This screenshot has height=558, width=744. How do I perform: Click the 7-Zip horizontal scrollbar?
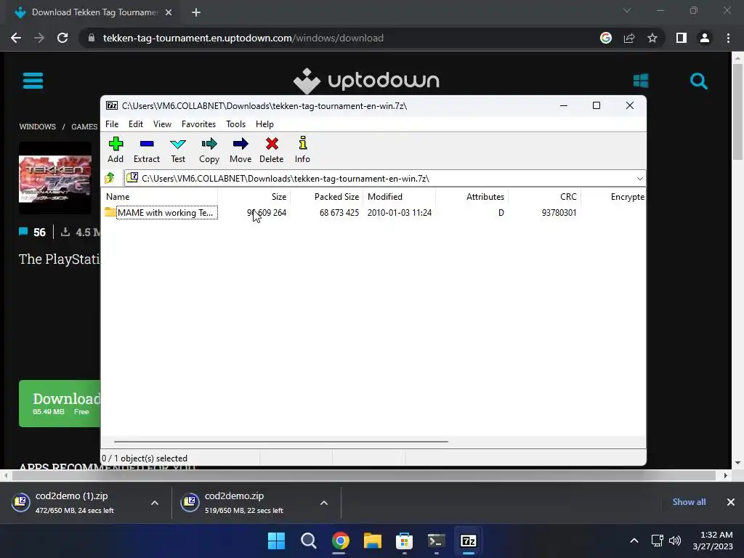click(x=281, y=441)
